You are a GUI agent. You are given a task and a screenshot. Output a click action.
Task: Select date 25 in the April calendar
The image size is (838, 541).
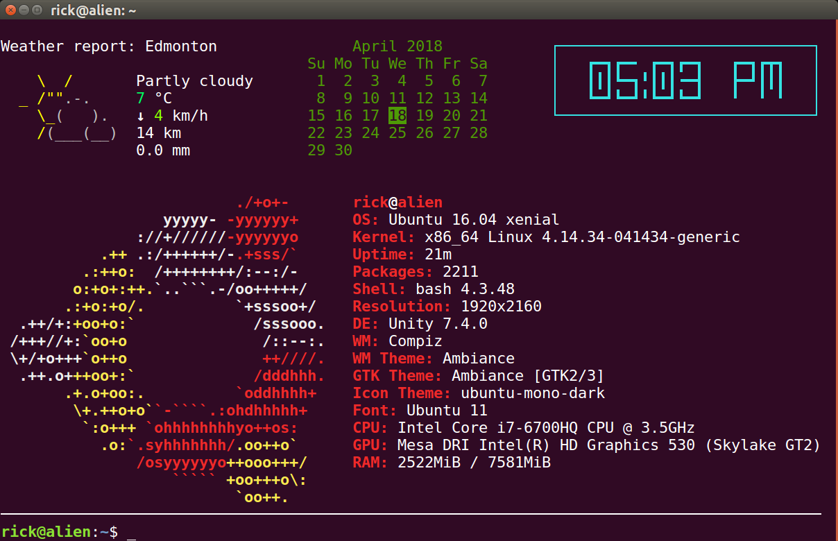click(397, 132)
